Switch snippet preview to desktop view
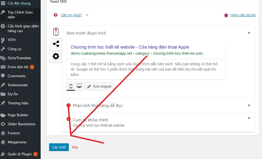Viewport: 262px width, 159px height. pos(79,86)
